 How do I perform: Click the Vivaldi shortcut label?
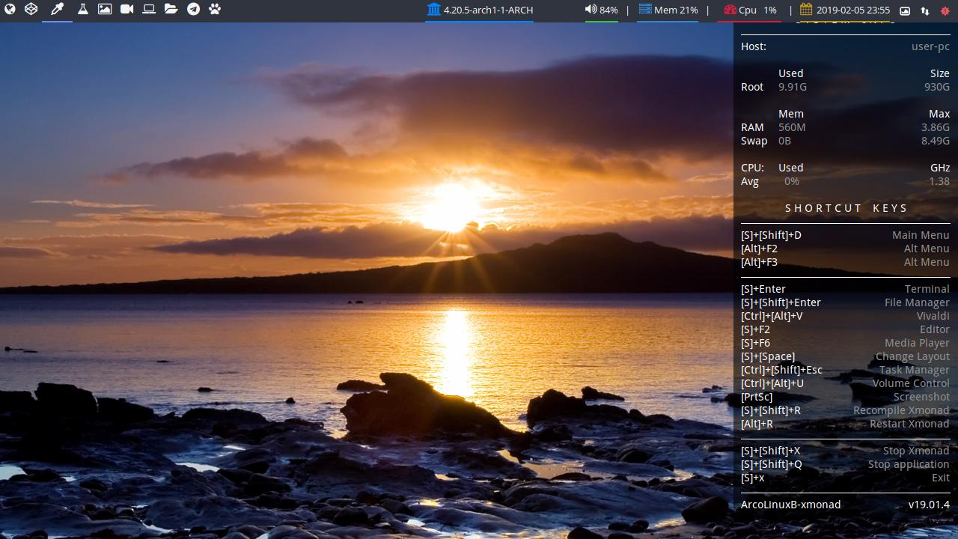[933, 316]
